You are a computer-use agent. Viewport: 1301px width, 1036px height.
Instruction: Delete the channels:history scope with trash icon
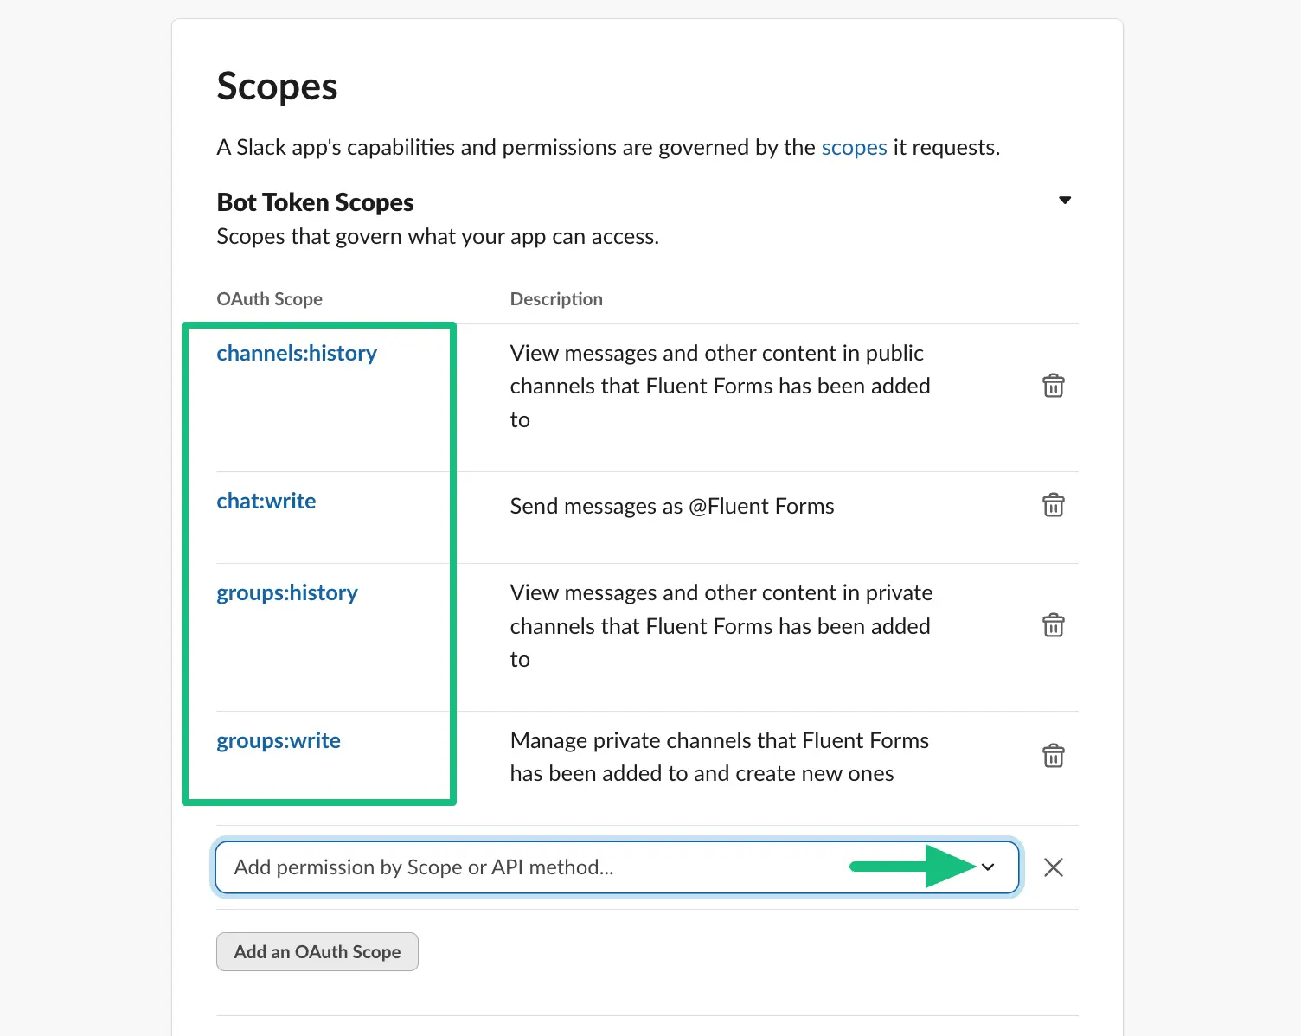[1054, 386]
